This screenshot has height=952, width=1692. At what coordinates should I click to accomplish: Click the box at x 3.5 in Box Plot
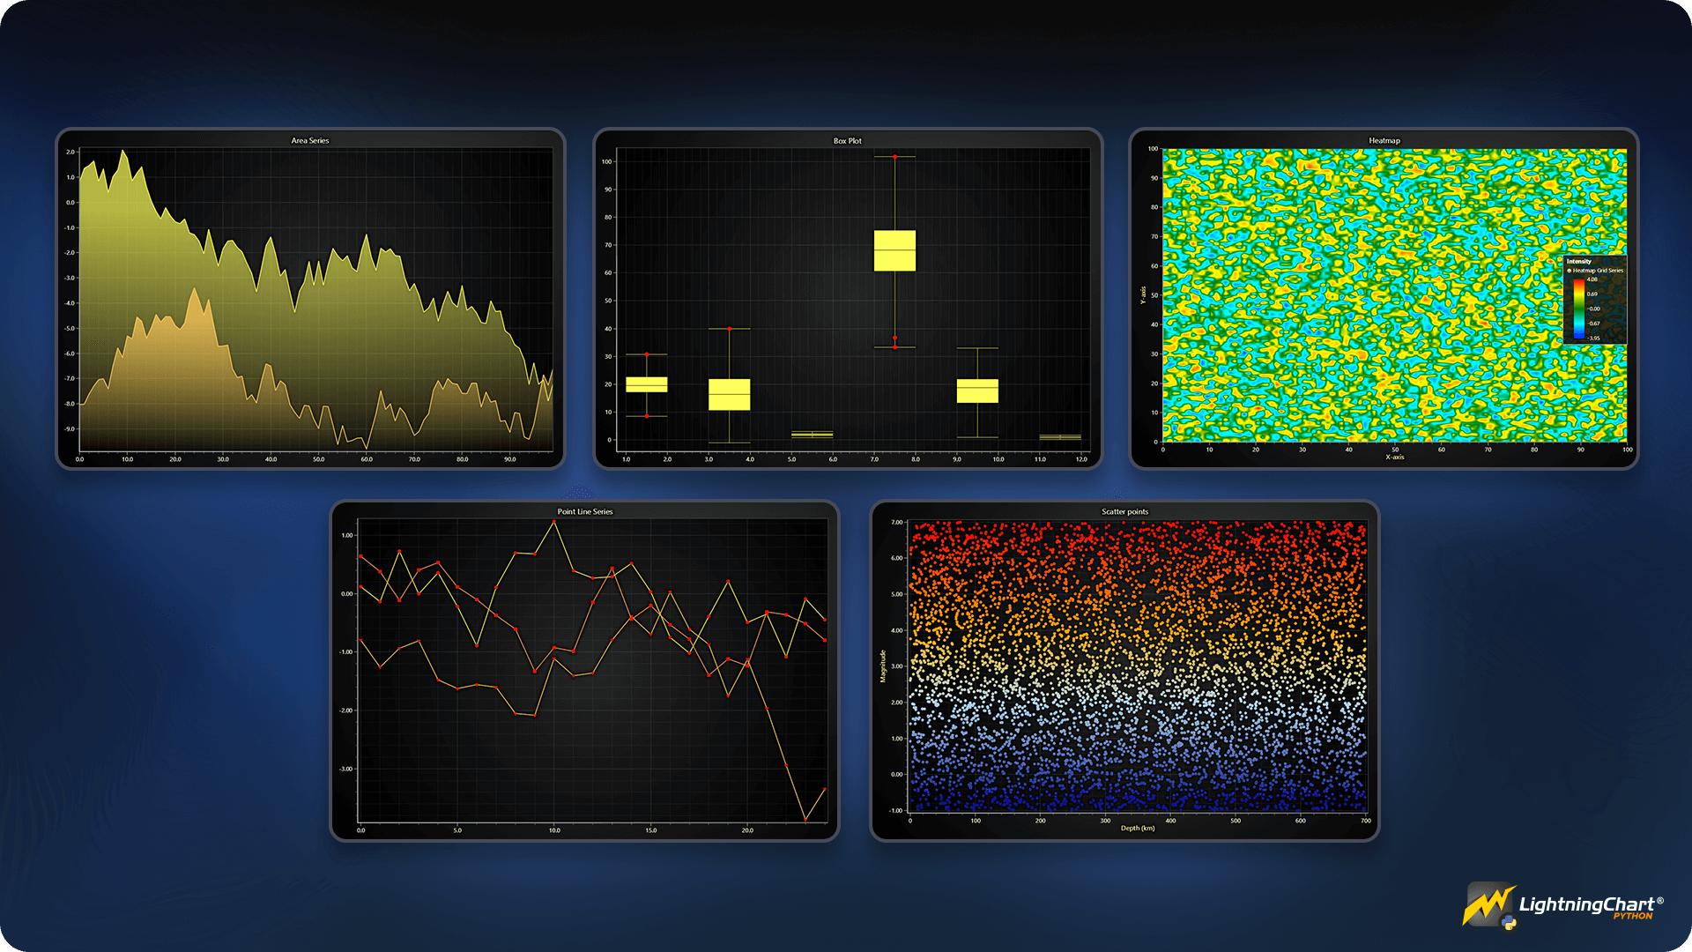[x=729, y=394]
